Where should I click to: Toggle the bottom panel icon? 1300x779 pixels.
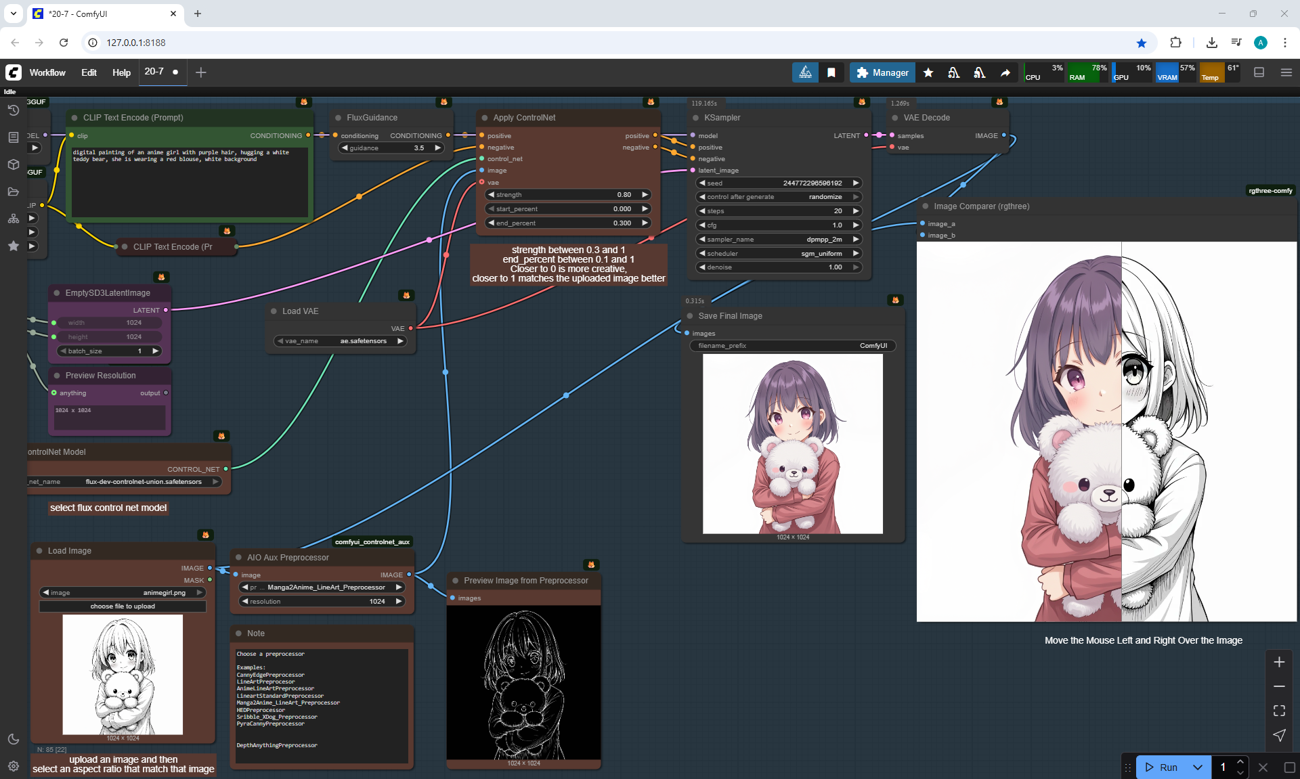tap(1259, 72)
